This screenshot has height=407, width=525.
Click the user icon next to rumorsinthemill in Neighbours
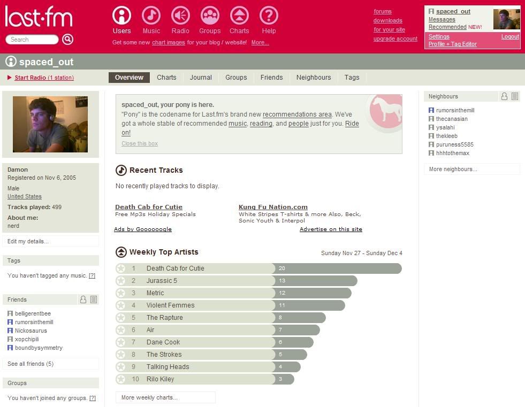[431, 110]
